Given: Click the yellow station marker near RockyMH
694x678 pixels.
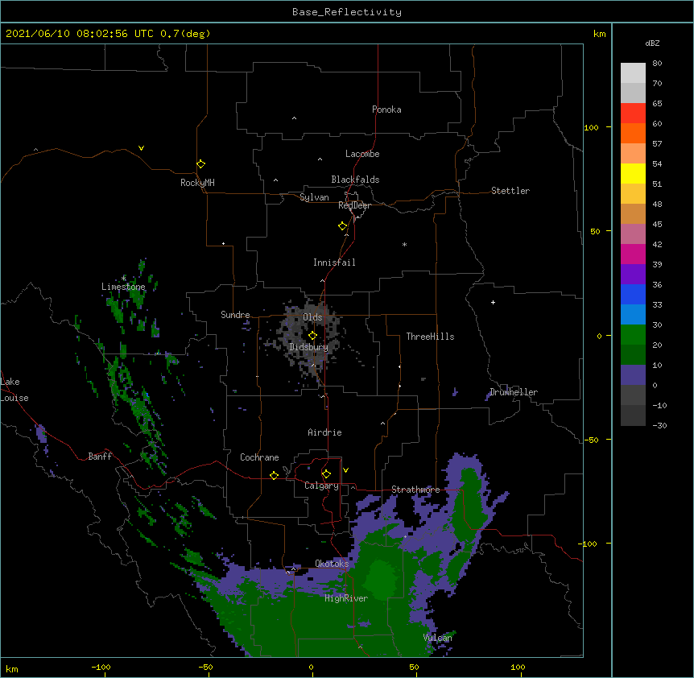Looking at the screenshot, I should point(200,163).
